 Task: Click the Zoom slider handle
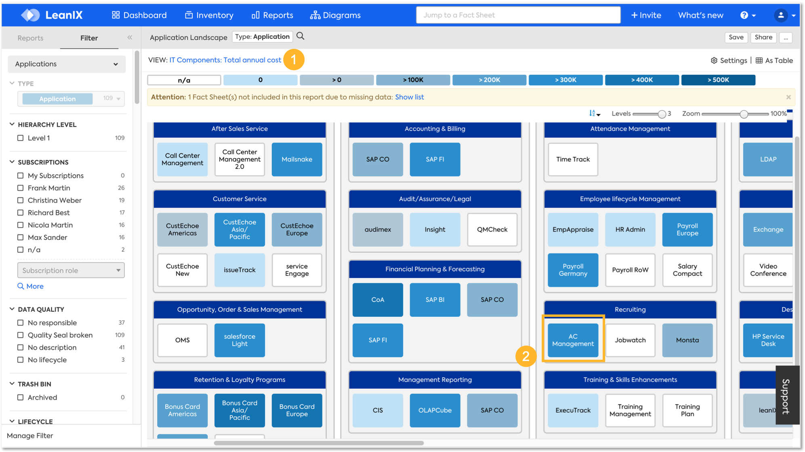(744, 114)
